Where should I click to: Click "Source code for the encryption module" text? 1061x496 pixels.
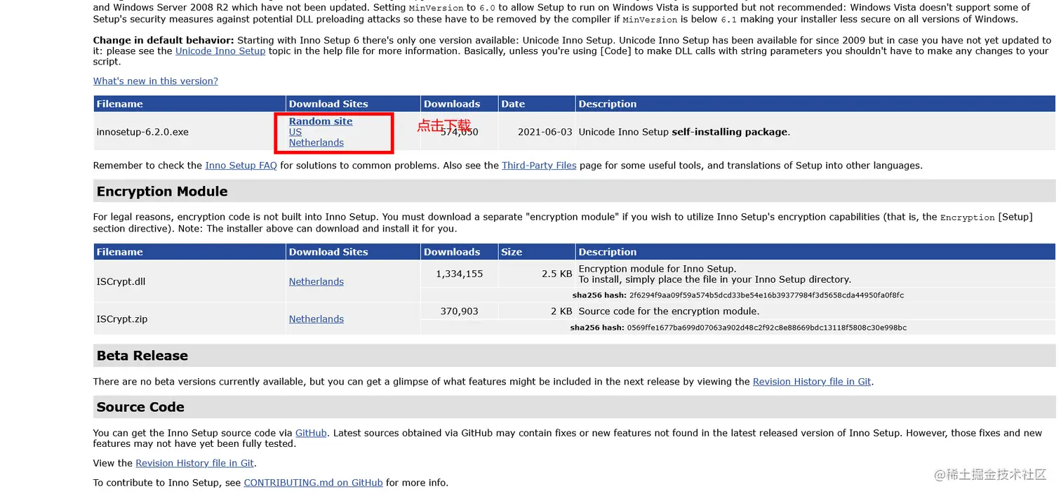(669, 311)
